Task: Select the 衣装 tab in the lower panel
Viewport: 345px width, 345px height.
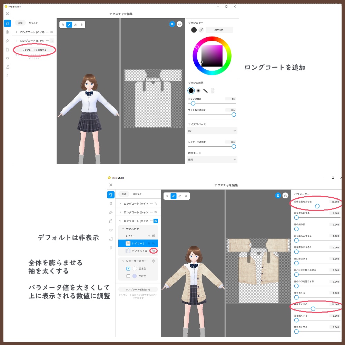Action: click(124, 194)
